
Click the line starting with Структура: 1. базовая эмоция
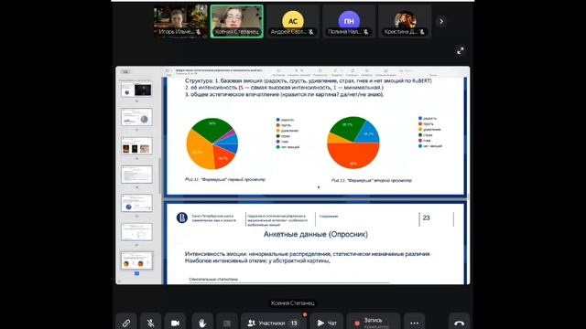click(309, 80)
